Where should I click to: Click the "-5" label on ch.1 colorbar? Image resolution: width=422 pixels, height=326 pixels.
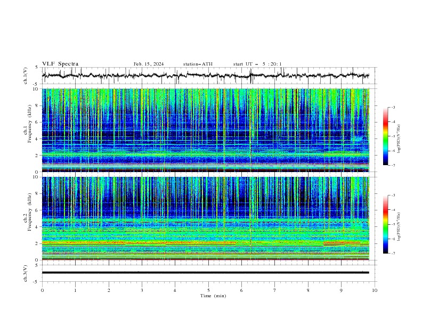coord(393,136)
